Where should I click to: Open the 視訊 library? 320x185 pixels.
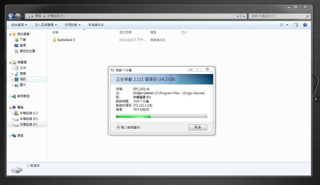click(x=23, y=79)
